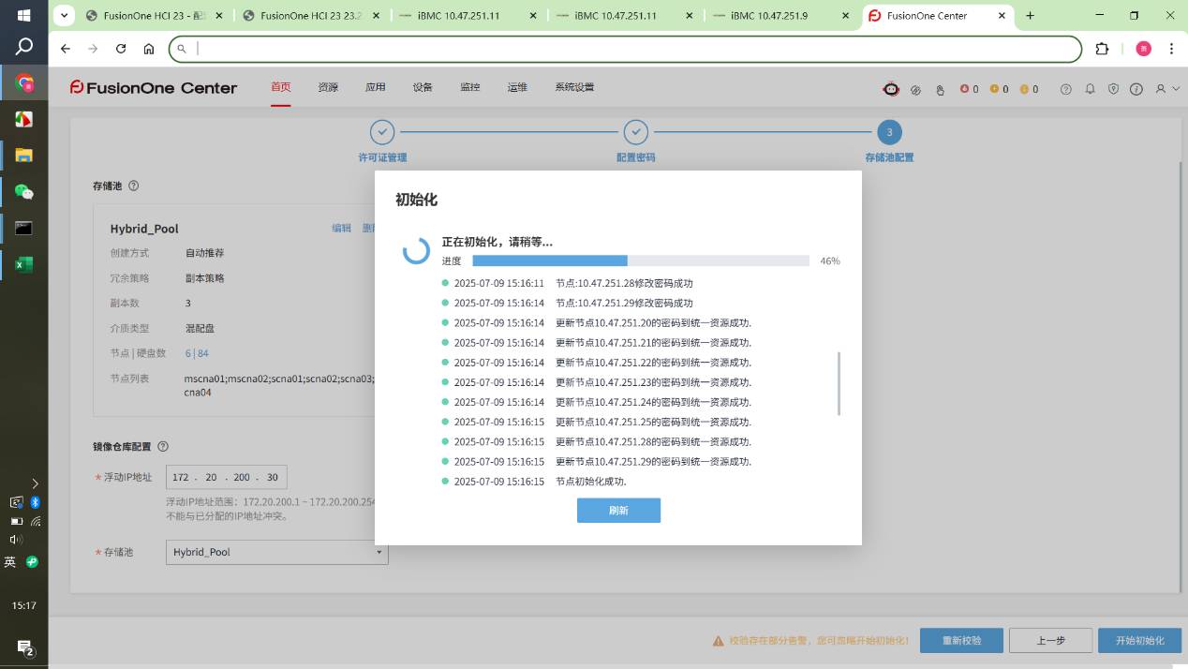Click the info circle icon in header
The height and width of the screenshot is (669, 1188).
pos(1136,89)
